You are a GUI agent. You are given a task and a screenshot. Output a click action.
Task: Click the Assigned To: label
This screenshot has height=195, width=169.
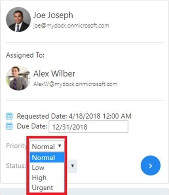(25, 55)
